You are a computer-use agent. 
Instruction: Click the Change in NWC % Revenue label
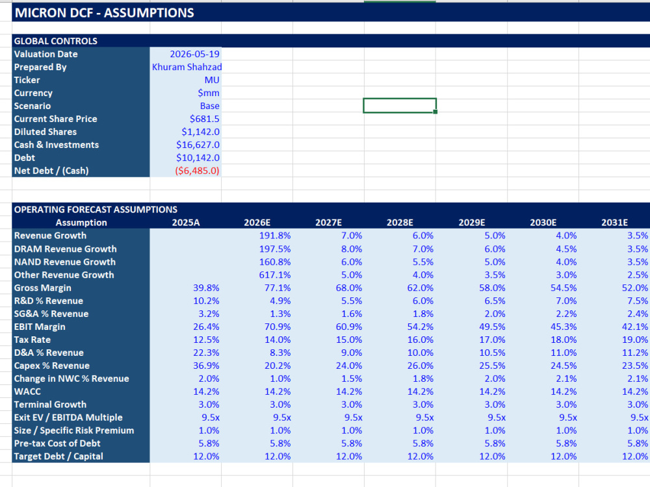point(71,379)
